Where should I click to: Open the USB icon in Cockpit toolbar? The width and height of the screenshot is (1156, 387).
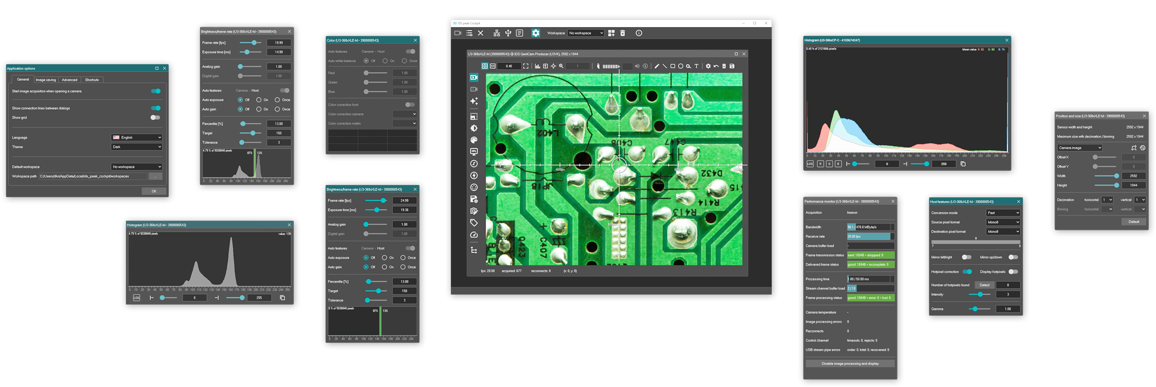508,33
